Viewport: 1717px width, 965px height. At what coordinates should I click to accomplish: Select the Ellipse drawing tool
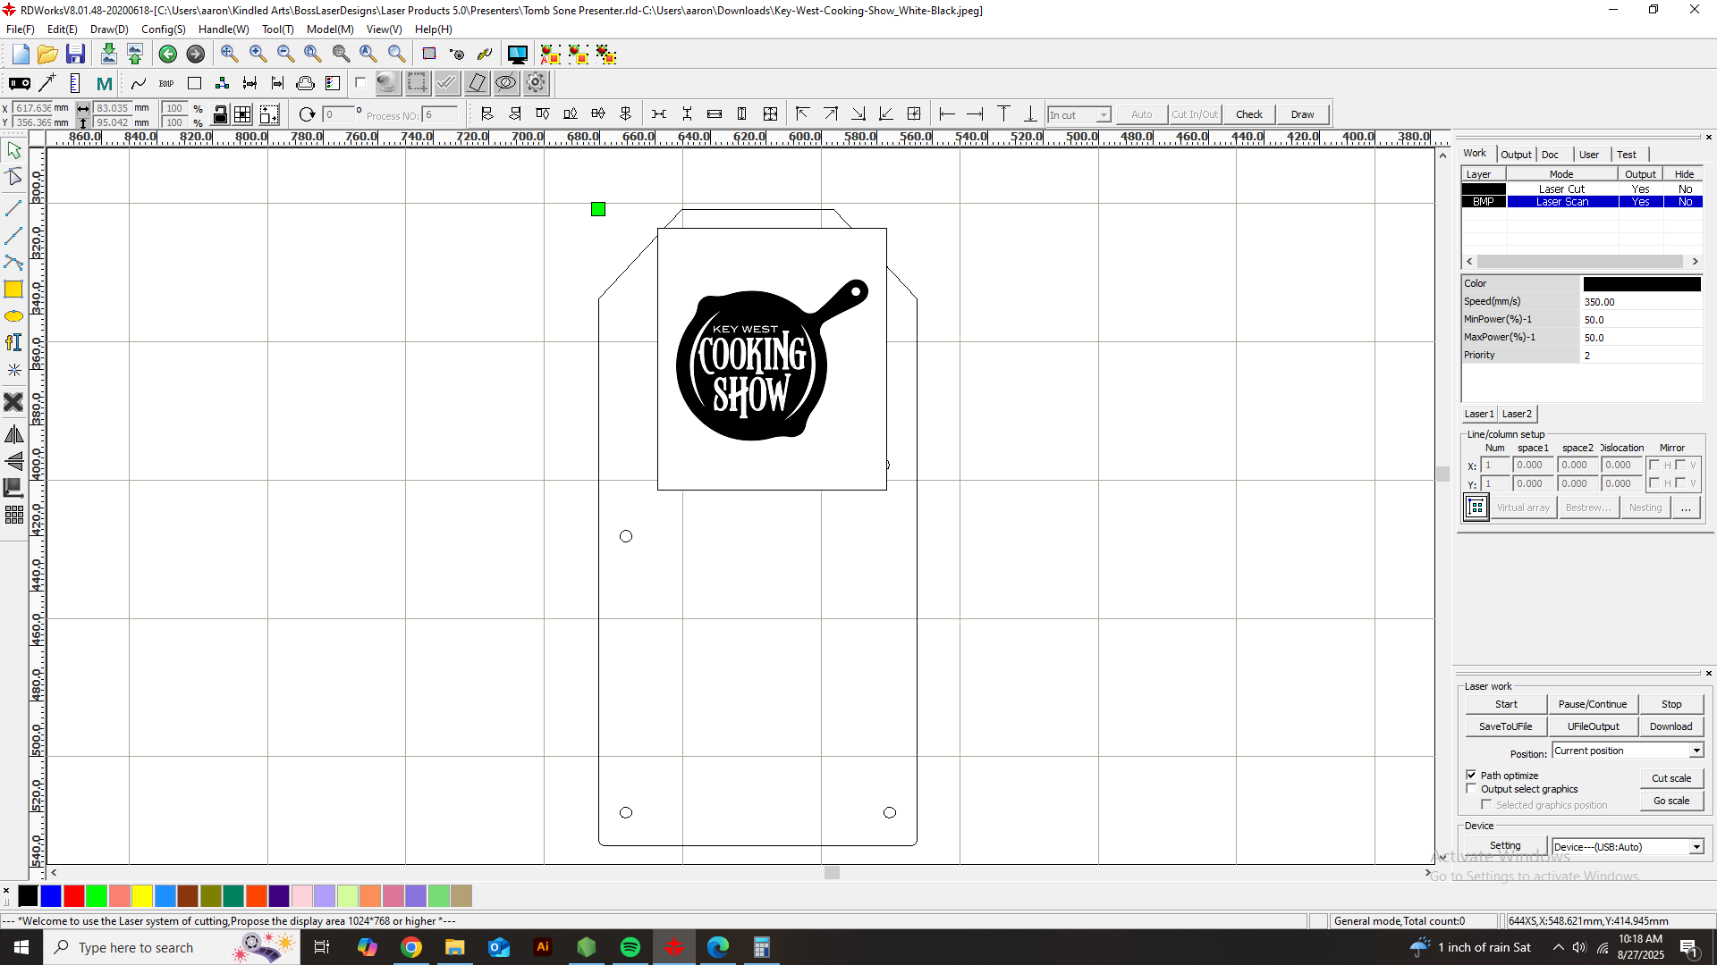point(13,316)
